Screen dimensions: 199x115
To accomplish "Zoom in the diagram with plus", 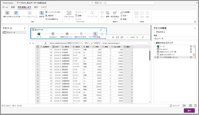I will [x=137, y=37].
